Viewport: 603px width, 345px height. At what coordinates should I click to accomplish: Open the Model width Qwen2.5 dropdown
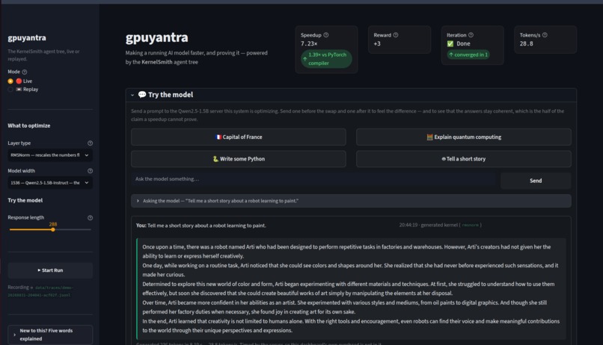pyautogui.click(x=50, y=183)
